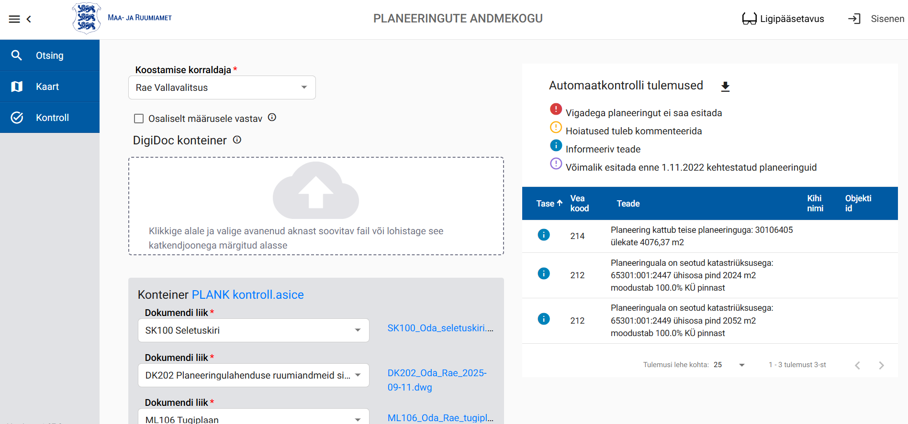Click info icon beside Osaliselt määrusele vastav

pos(272,118)
